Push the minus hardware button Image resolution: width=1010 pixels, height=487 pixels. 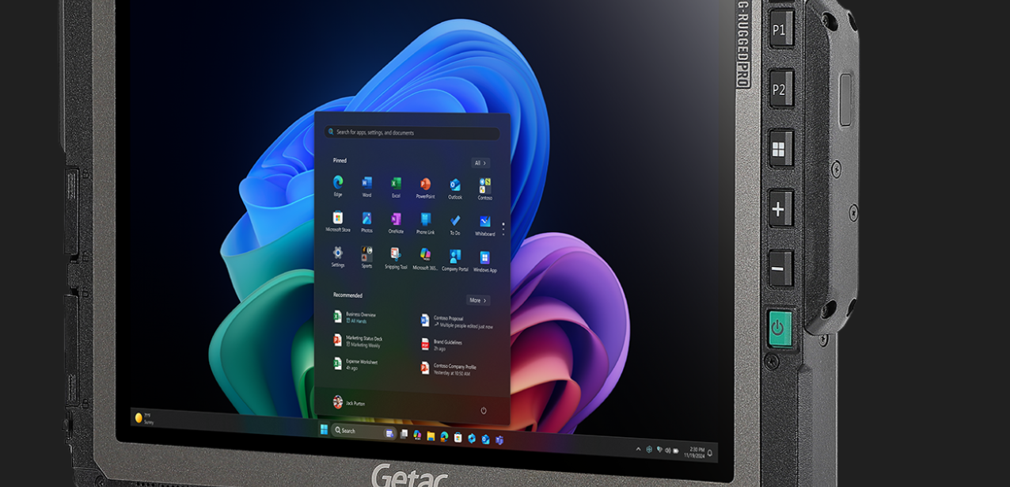tap(780, 269)
